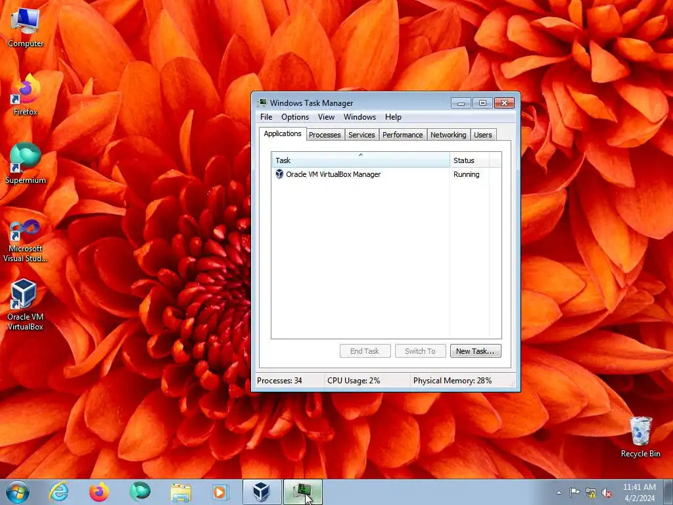This screenshot has width=673, height=505.
Task: Open the File menu
Action: click(266, 117)
